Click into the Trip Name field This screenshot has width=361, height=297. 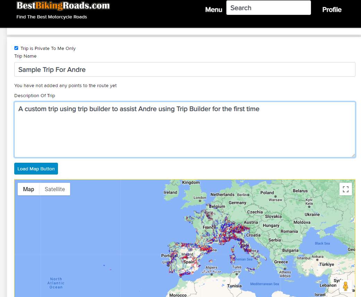185,69
